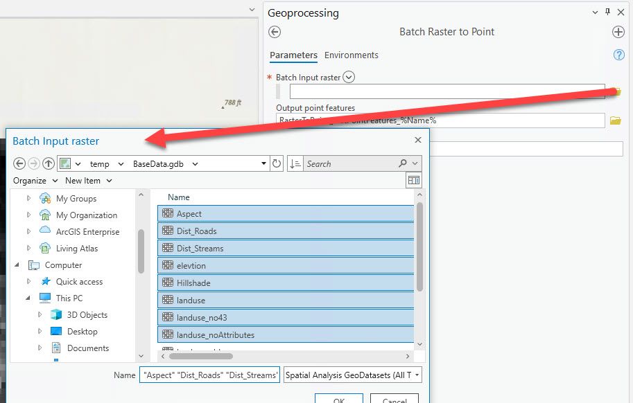The width and height of the screenshot is (633, 403).
Task: Select the Dist_Streams raster
Action: (286, 249)
